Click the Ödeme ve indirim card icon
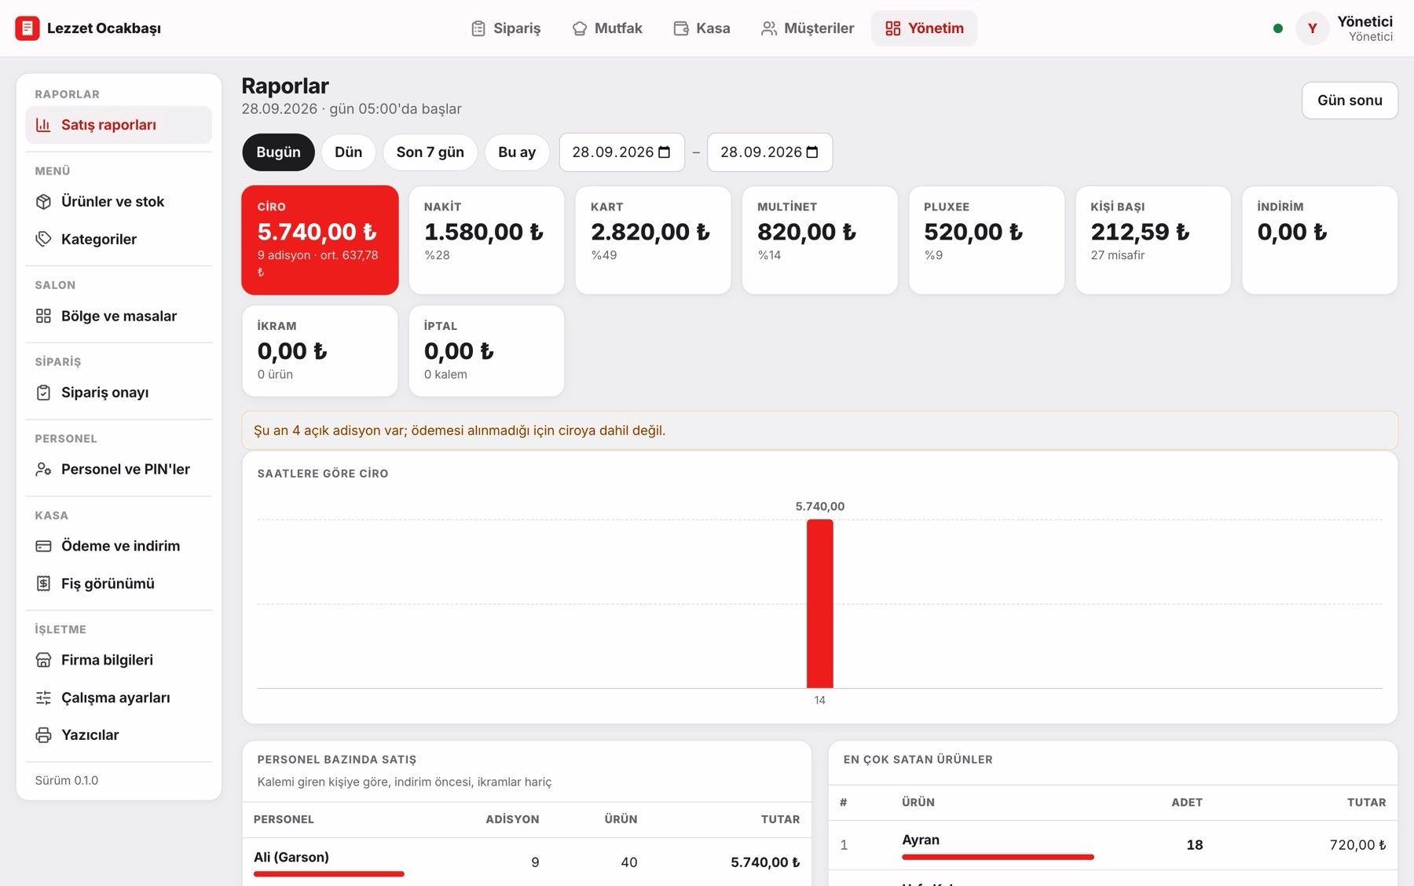The image size is (1414, 886). coord(43,546)
